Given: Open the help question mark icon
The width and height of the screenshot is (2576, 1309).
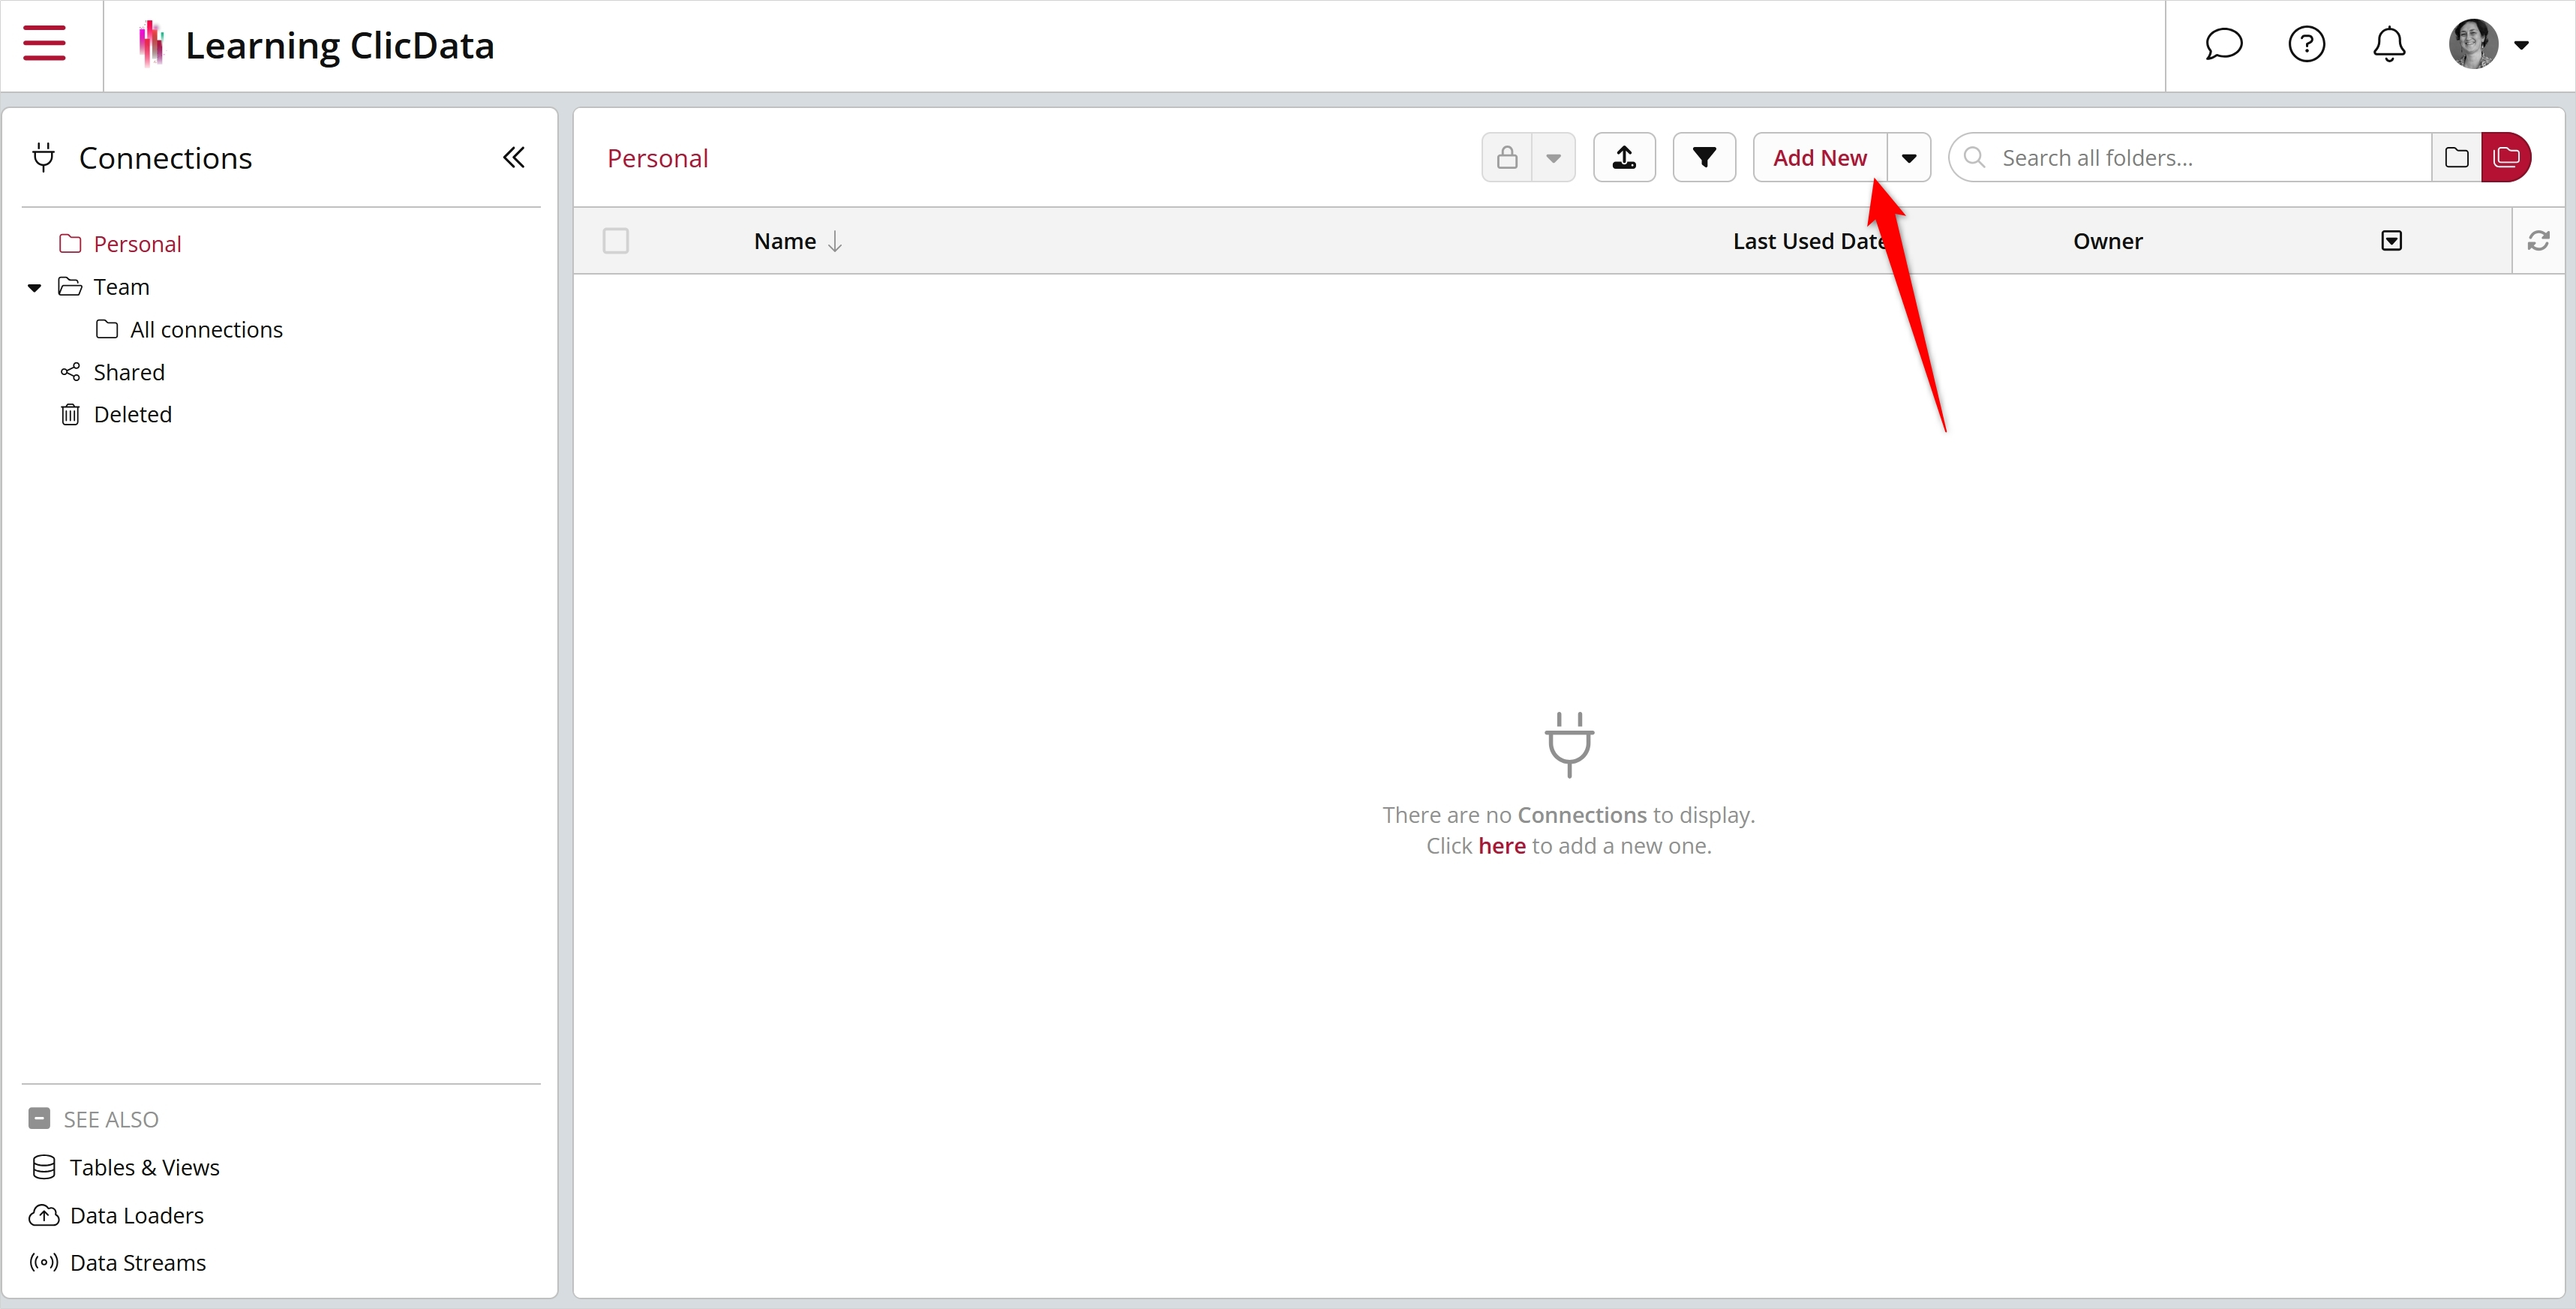Looking at the screenshot, I should pyautogui.click(x=2306, y=44).
